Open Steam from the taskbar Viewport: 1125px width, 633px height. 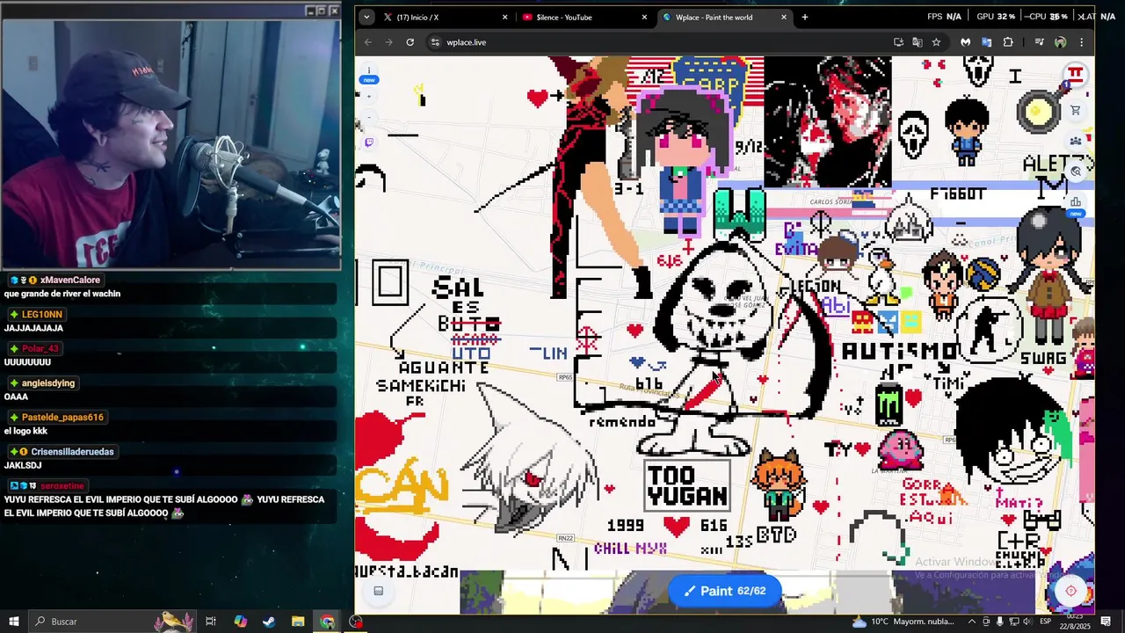tap(269, 622)
